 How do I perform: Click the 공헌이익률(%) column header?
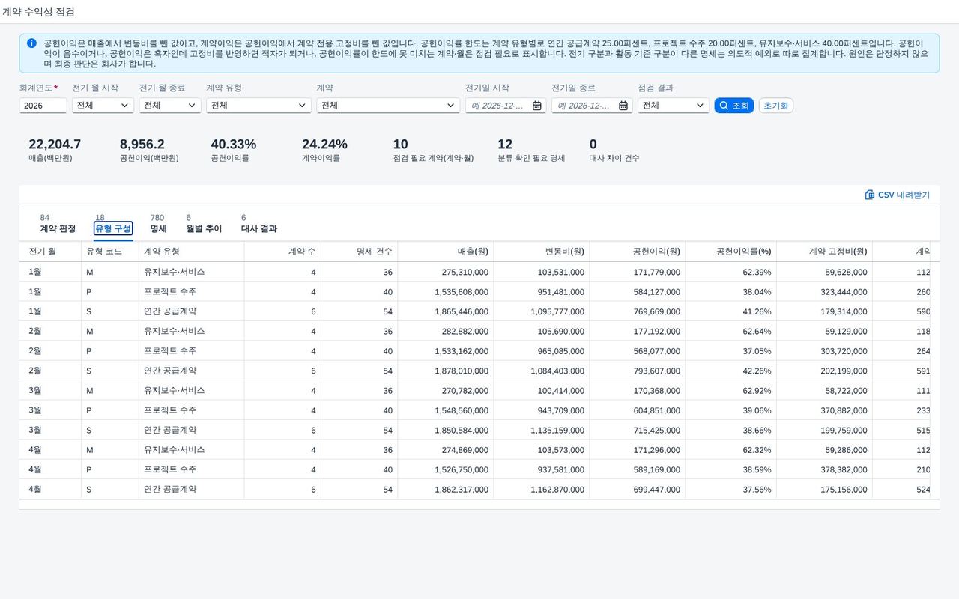(731, 252)
